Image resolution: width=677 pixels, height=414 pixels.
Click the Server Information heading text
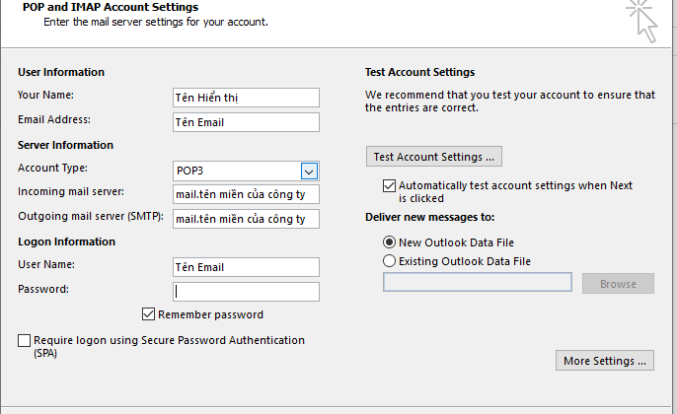click(x=65, y=145)
